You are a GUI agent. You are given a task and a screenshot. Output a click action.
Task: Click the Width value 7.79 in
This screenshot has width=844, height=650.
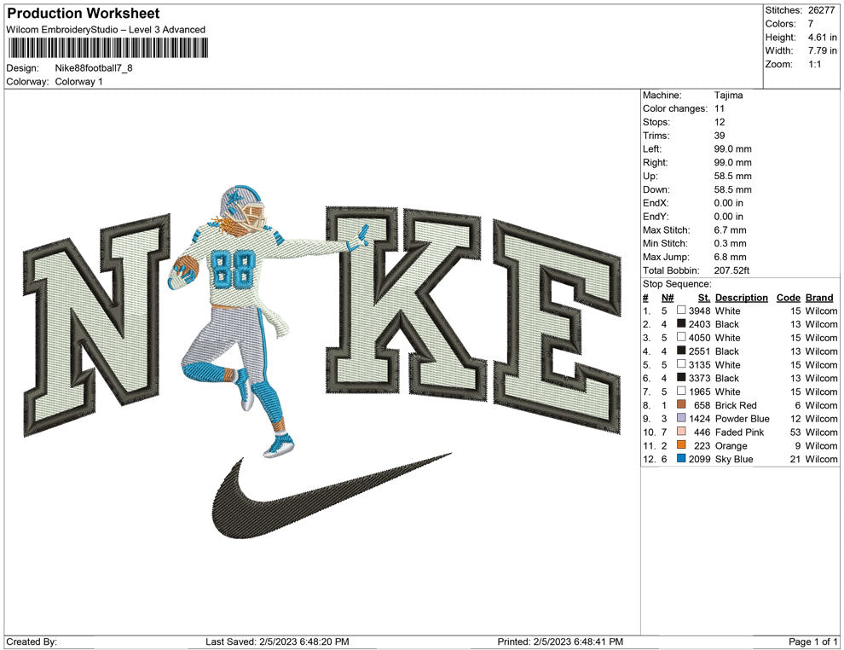pos(822,50)
